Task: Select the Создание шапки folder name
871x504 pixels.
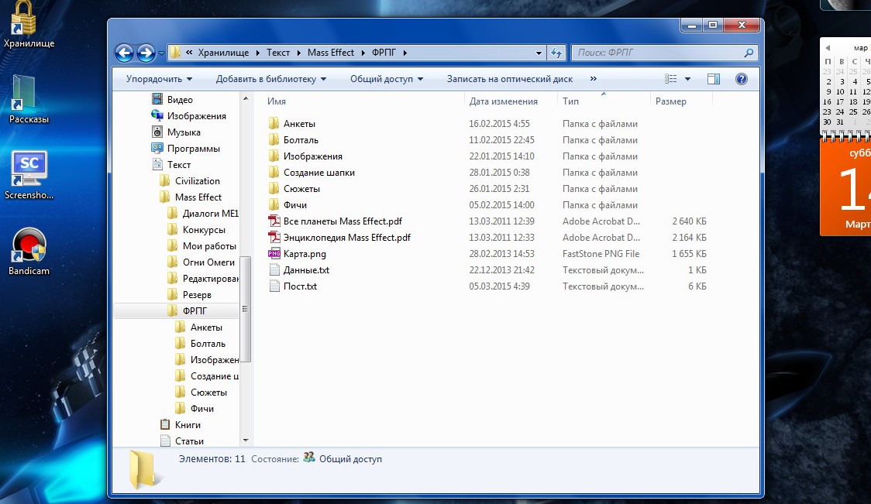Action: click(318, 173)
